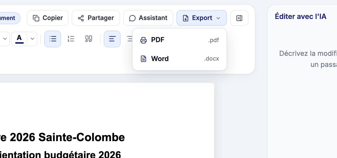The height and width of the screenshot is (158, 337).
Task: Open the text color dropdown arrow
Action: pos(32,39)
